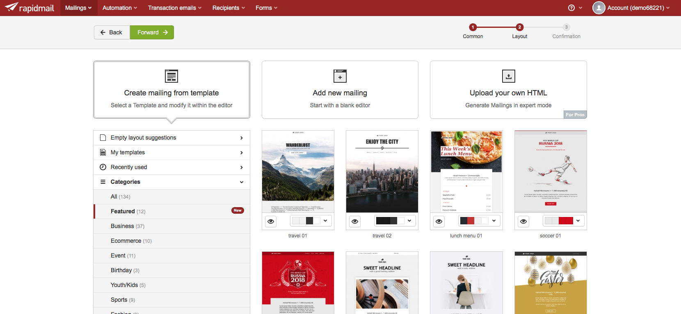Image resolution: width=681 pixels, height=314 pixels.
Task: Choose Add new mailing card
Action: pyautogui.click(x=340, y=90)
